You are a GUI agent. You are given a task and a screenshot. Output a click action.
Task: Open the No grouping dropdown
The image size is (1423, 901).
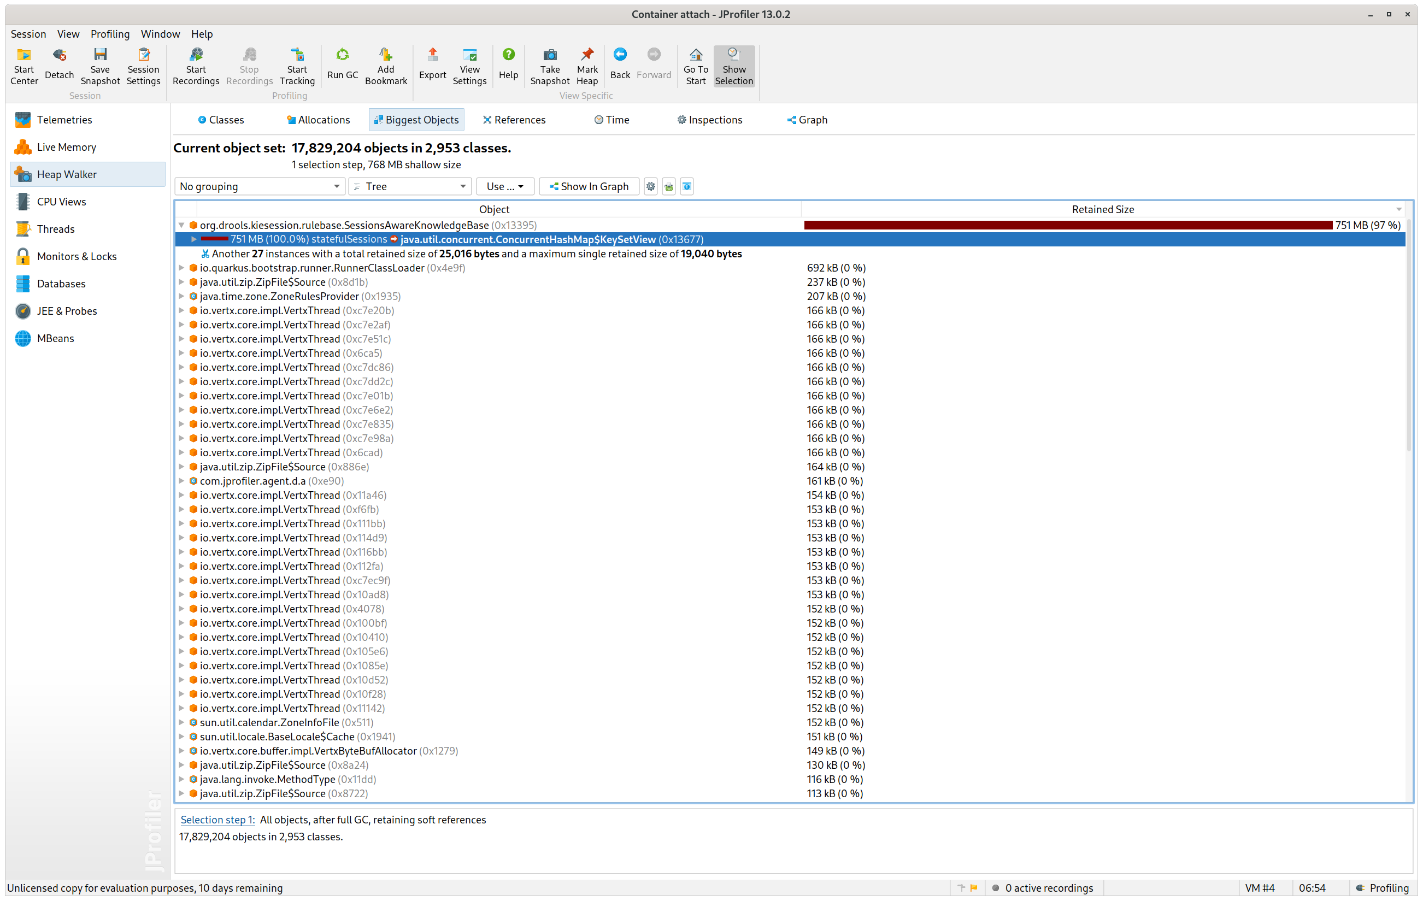[x=260, y=186]
